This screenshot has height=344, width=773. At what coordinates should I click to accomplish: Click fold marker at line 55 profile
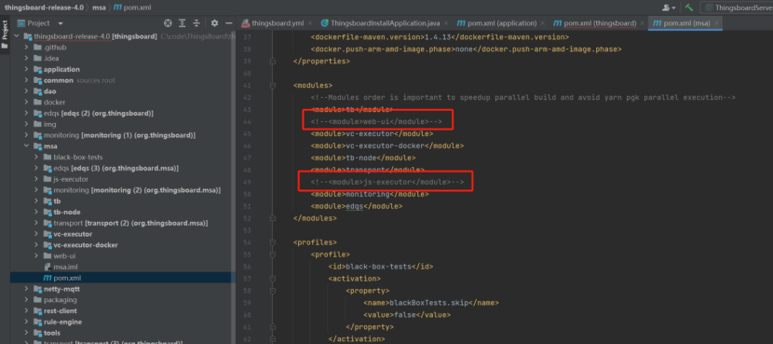[273, 255]
